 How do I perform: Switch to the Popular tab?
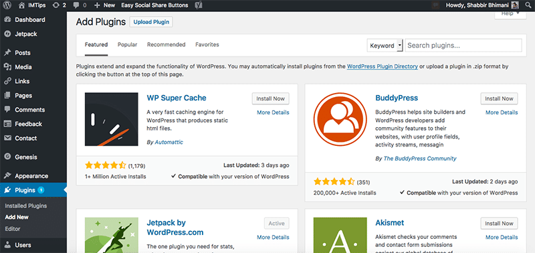click(127, 45)
